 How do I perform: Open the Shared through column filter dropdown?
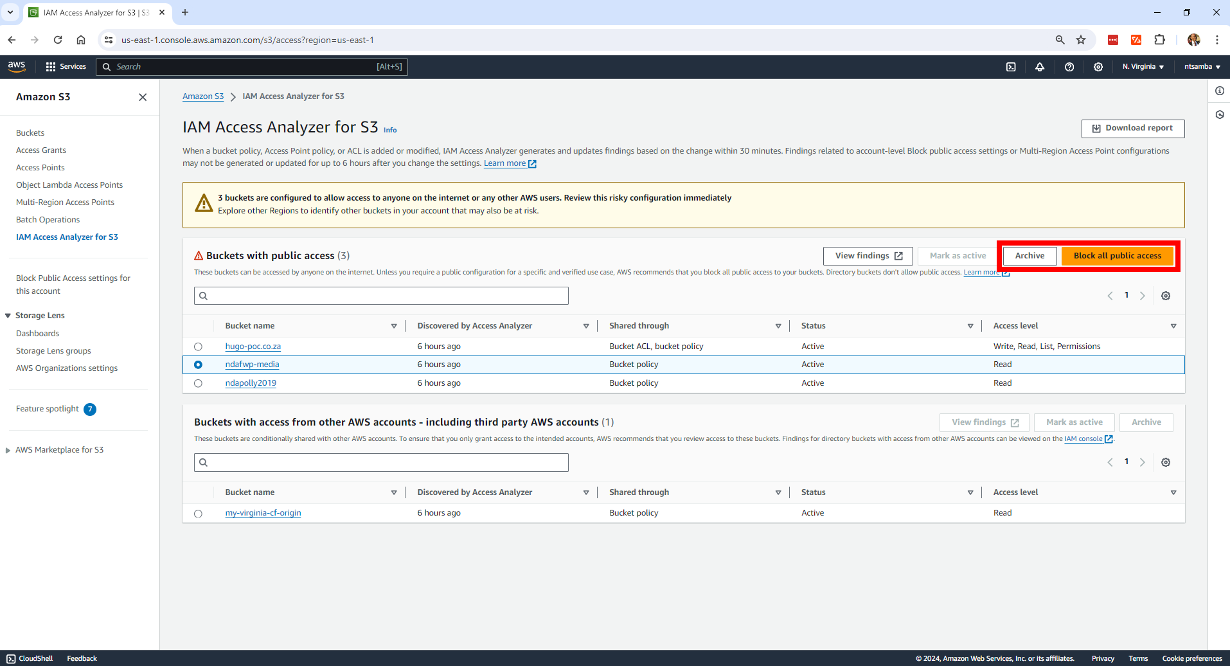click(778, 326)
